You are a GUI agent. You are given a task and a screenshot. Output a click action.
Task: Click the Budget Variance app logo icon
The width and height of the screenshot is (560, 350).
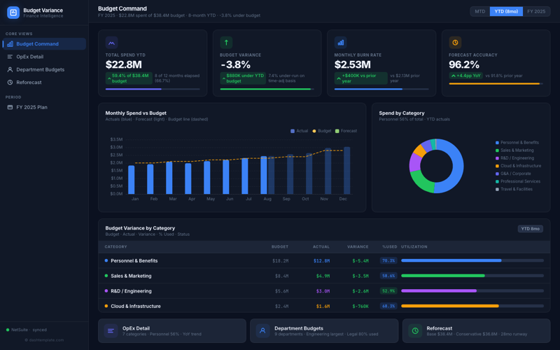13,13
